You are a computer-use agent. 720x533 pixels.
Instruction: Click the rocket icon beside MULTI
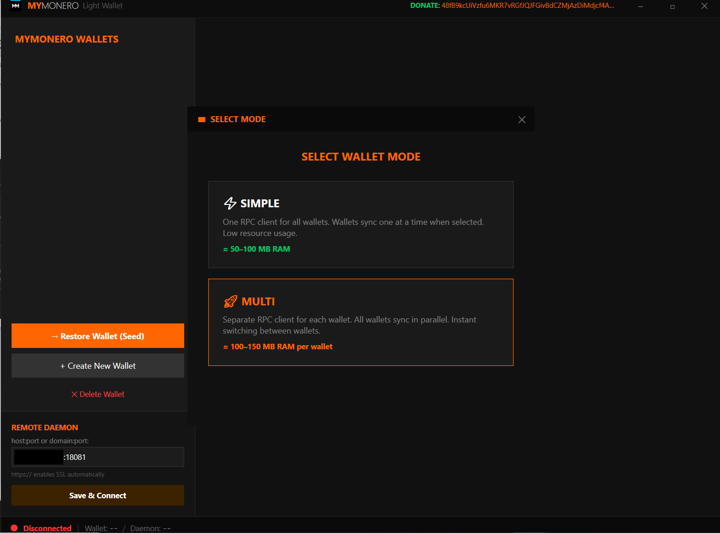(x=230, y=302)
